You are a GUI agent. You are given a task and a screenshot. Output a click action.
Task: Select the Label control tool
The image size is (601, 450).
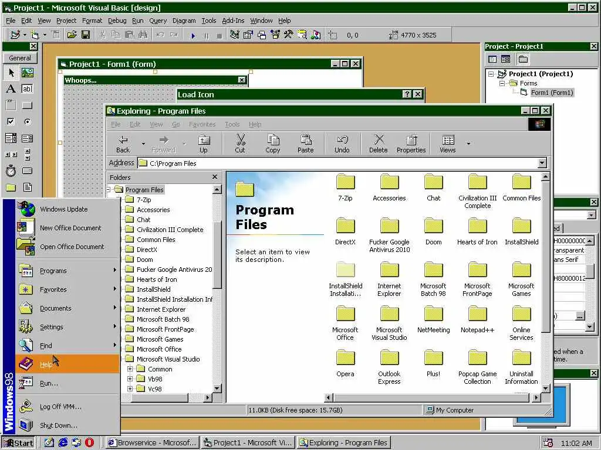coord(11,89)
